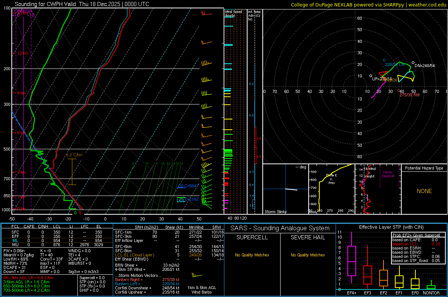The width and height of the screenshot is (448, 297).
Task: Click the BRN Shear = row label
Action: coord(126,265)
